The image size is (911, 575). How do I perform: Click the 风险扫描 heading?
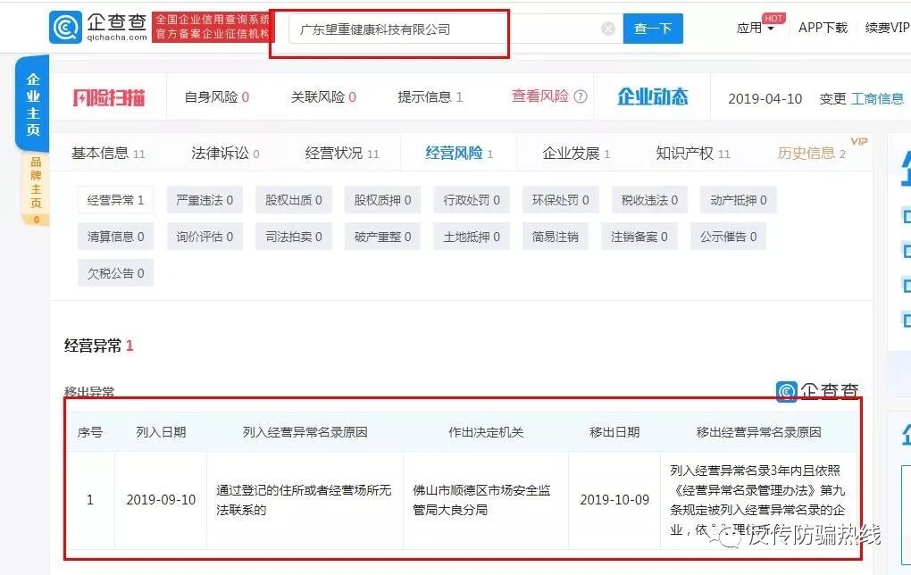point(109,97)
